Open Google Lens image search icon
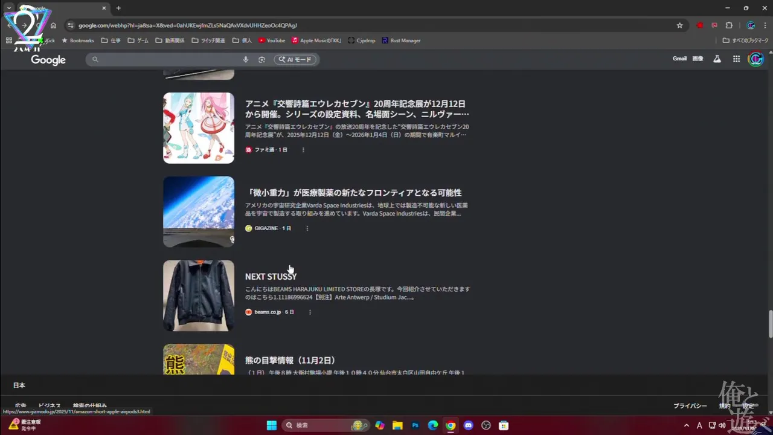 [x=261, y=59]
